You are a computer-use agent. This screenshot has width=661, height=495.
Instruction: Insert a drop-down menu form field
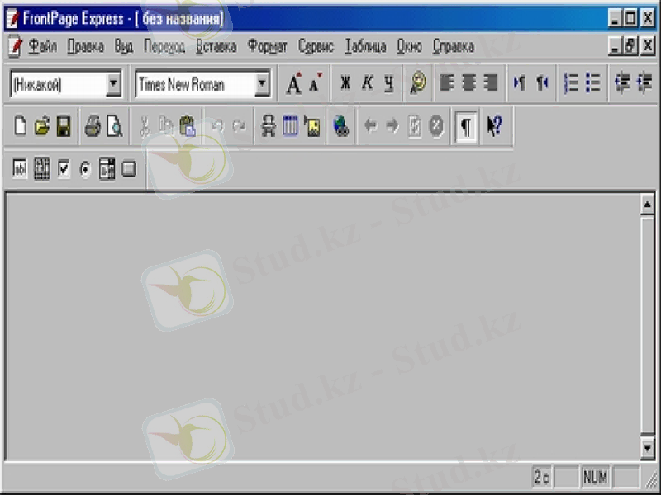coord(107,169)
